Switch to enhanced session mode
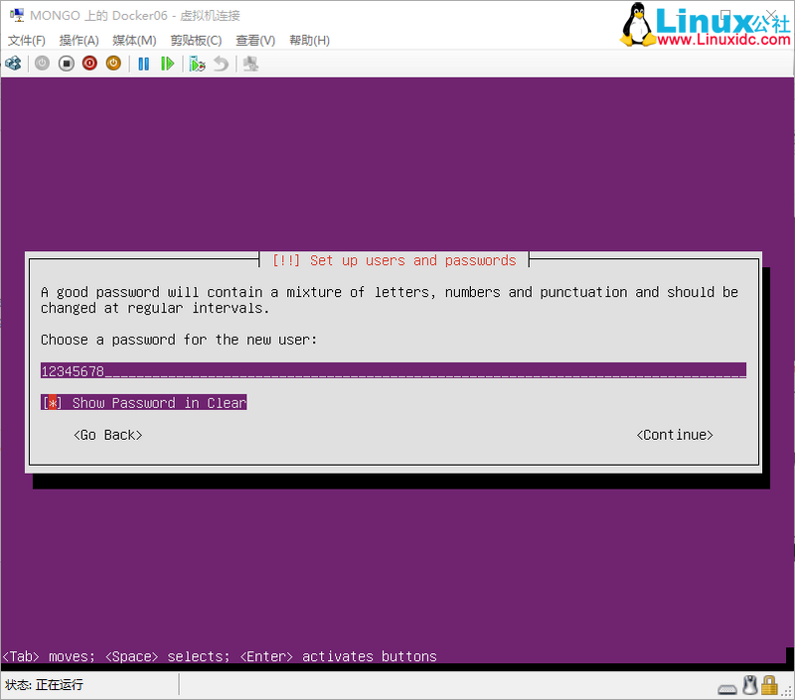The height and width of the screenshot is (700, 795). point(249,64)
